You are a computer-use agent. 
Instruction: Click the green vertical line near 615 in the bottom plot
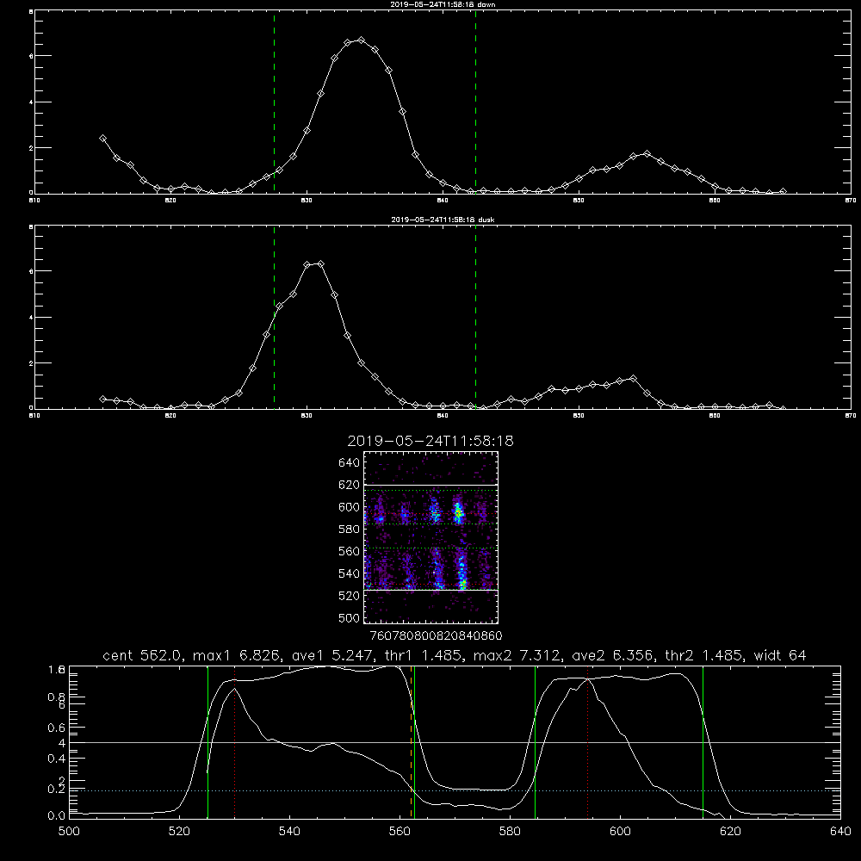click(x=703, y=742)
